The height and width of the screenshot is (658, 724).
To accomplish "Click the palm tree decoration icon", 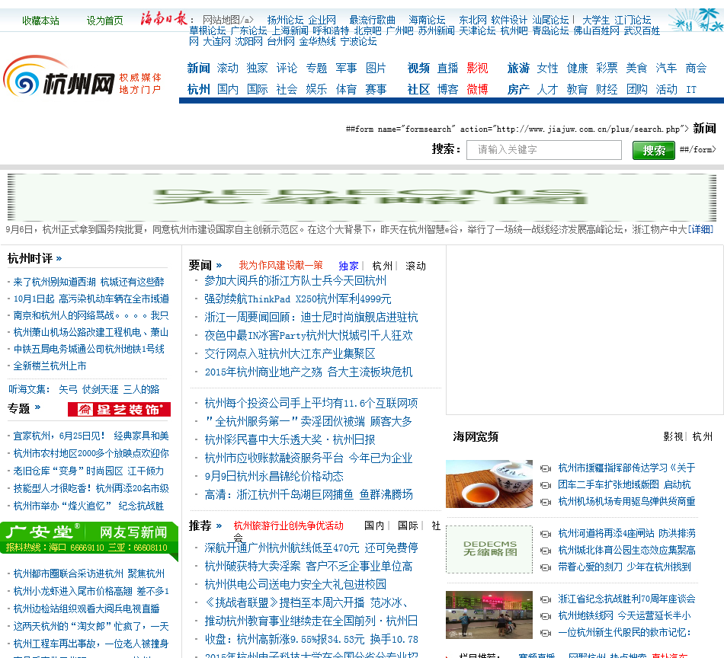I will click(x=696, y=20).
